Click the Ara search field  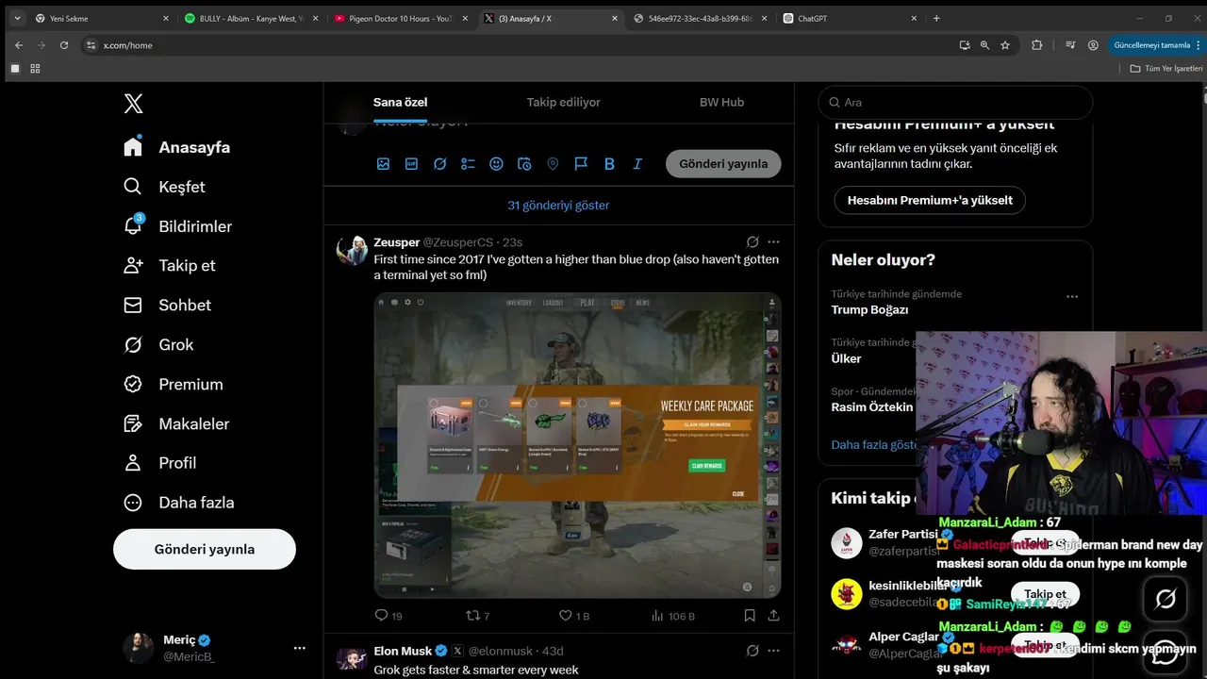[955, 102]
